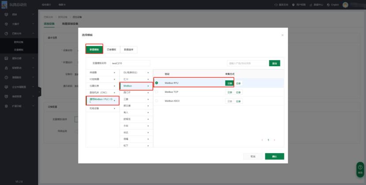Switch to the 已有模板 tab
Image resolution: width=366 pixels, height=185 pixels.
point(111,49)
